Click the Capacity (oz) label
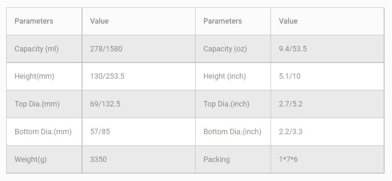 225,49
